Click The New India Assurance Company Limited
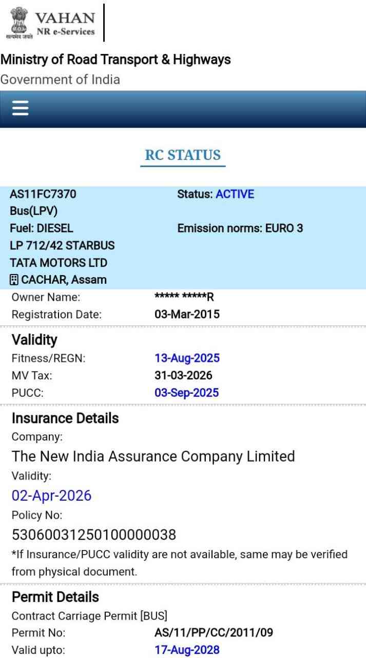This screenshot has height=658, width=366. 153,456
